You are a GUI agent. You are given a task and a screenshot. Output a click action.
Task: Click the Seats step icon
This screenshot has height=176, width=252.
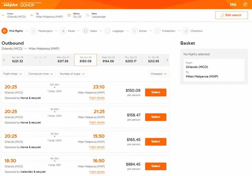[86, 31]
